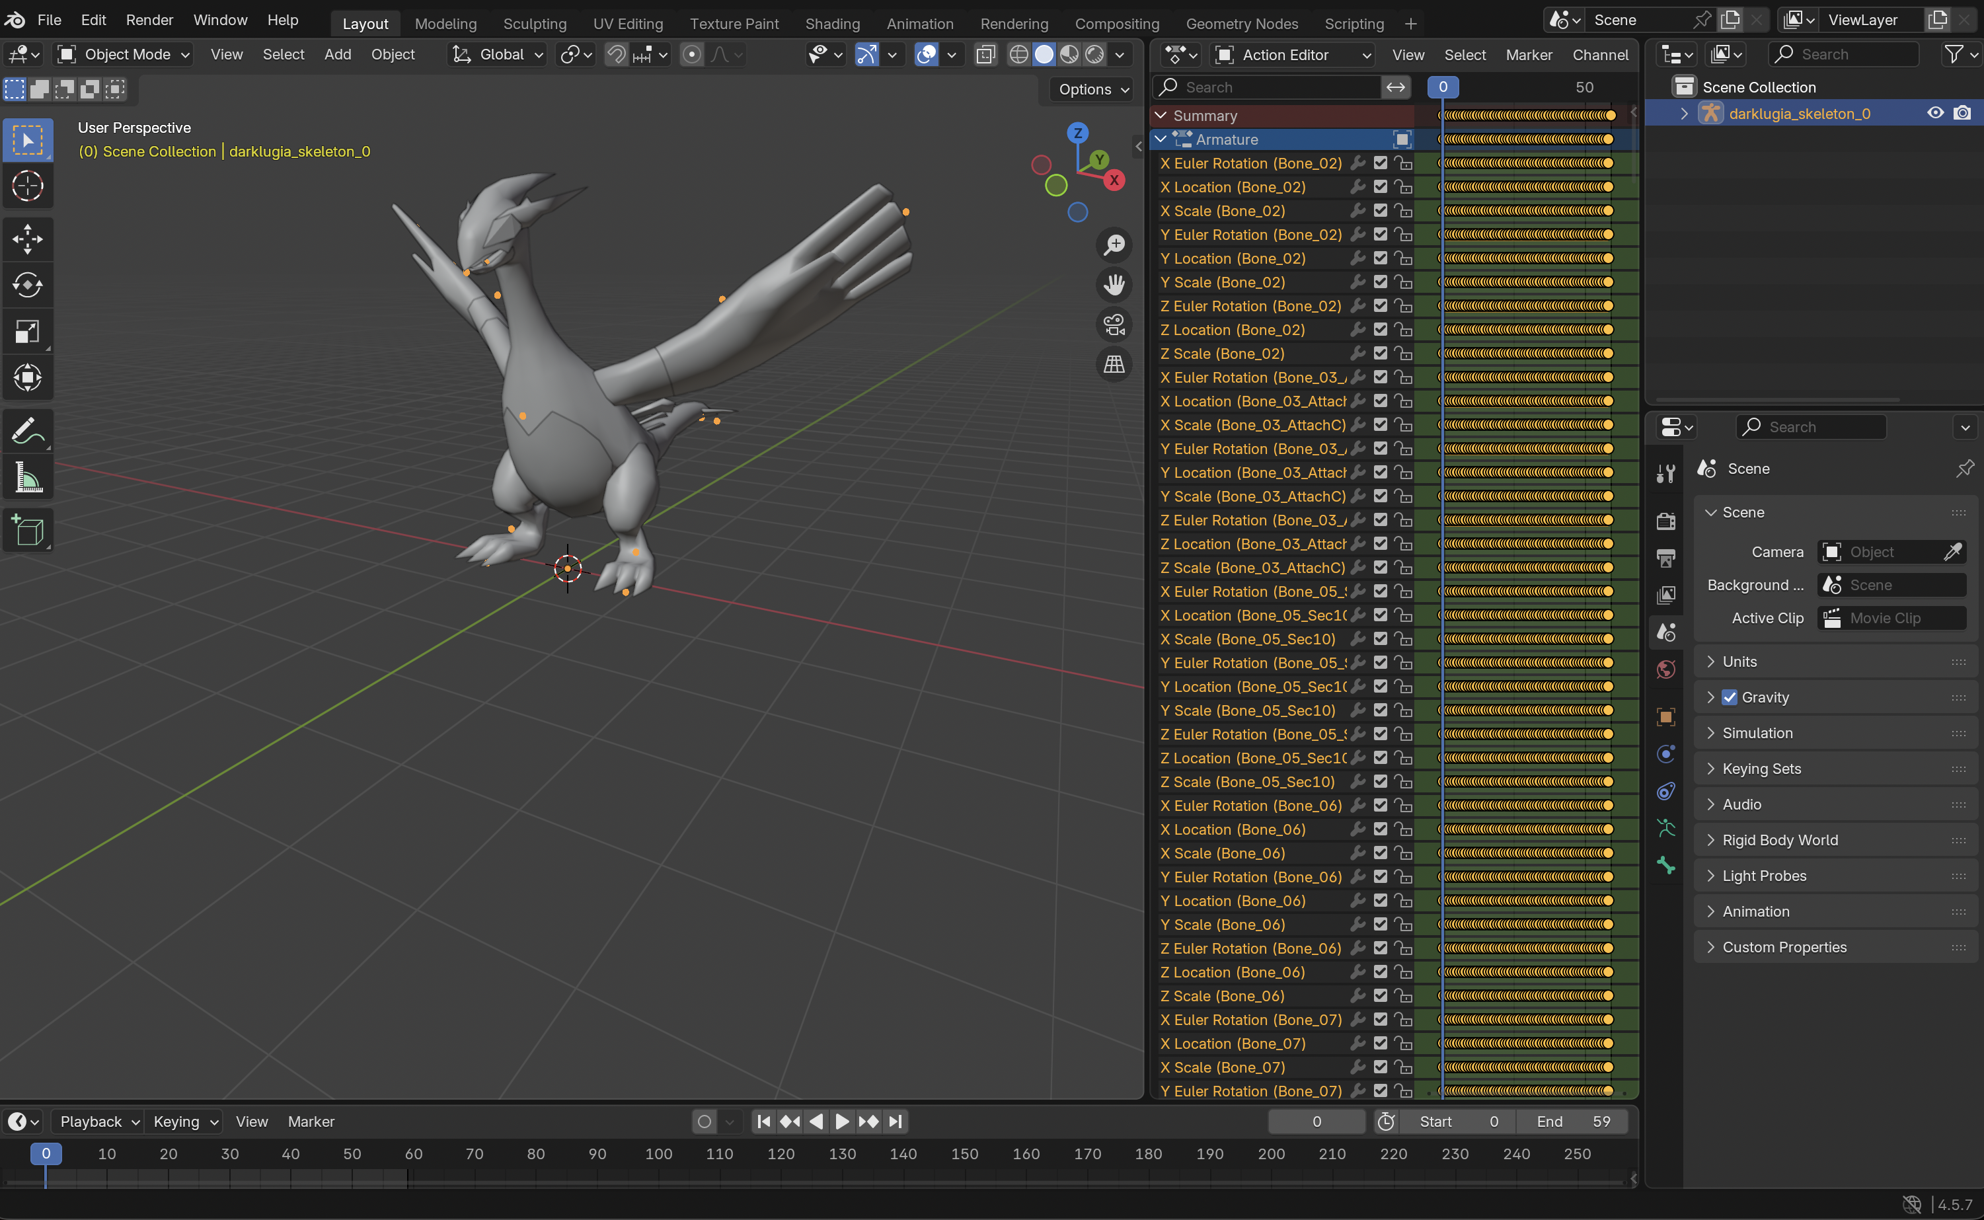
Task: Click the pan view hand icon
Action: coord(1114,285)
